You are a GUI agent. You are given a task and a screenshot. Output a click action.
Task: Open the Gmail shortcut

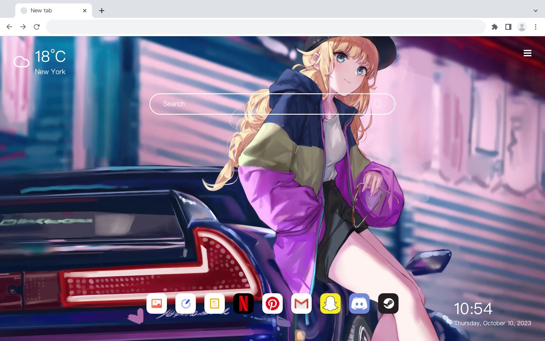301,303
